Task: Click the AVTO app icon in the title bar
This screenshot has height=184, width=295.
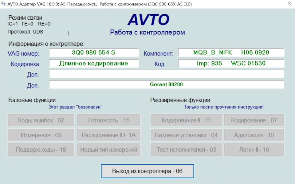Action: [x=3, y=4]
